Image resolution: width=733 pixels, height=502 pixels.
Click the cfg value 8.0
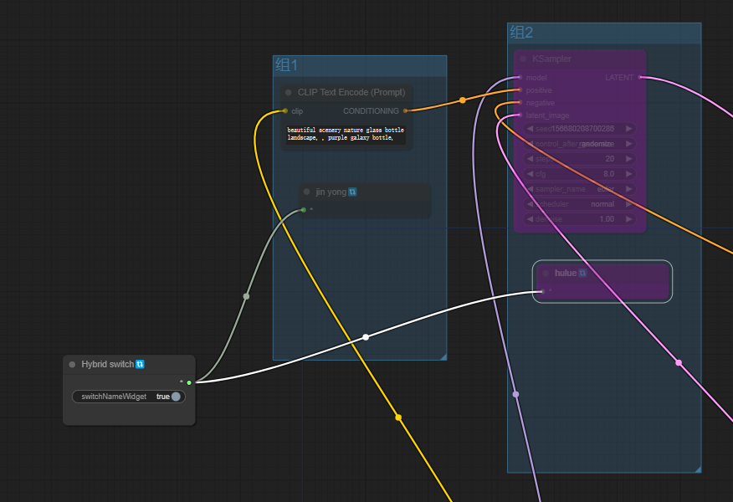608,174
